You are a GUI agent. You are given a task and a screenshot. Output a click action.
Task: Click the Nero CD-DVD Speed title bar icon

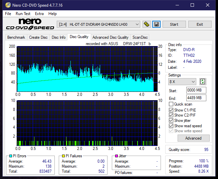pyautogui.click(x=8, y=5)
